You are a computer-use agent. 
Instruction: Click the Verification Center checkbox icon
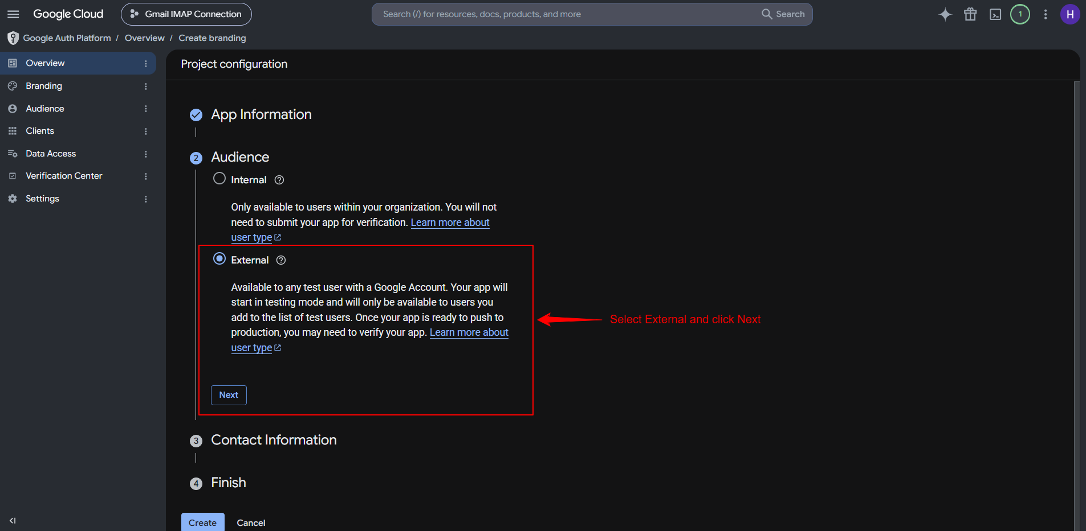tap(13, 176)
